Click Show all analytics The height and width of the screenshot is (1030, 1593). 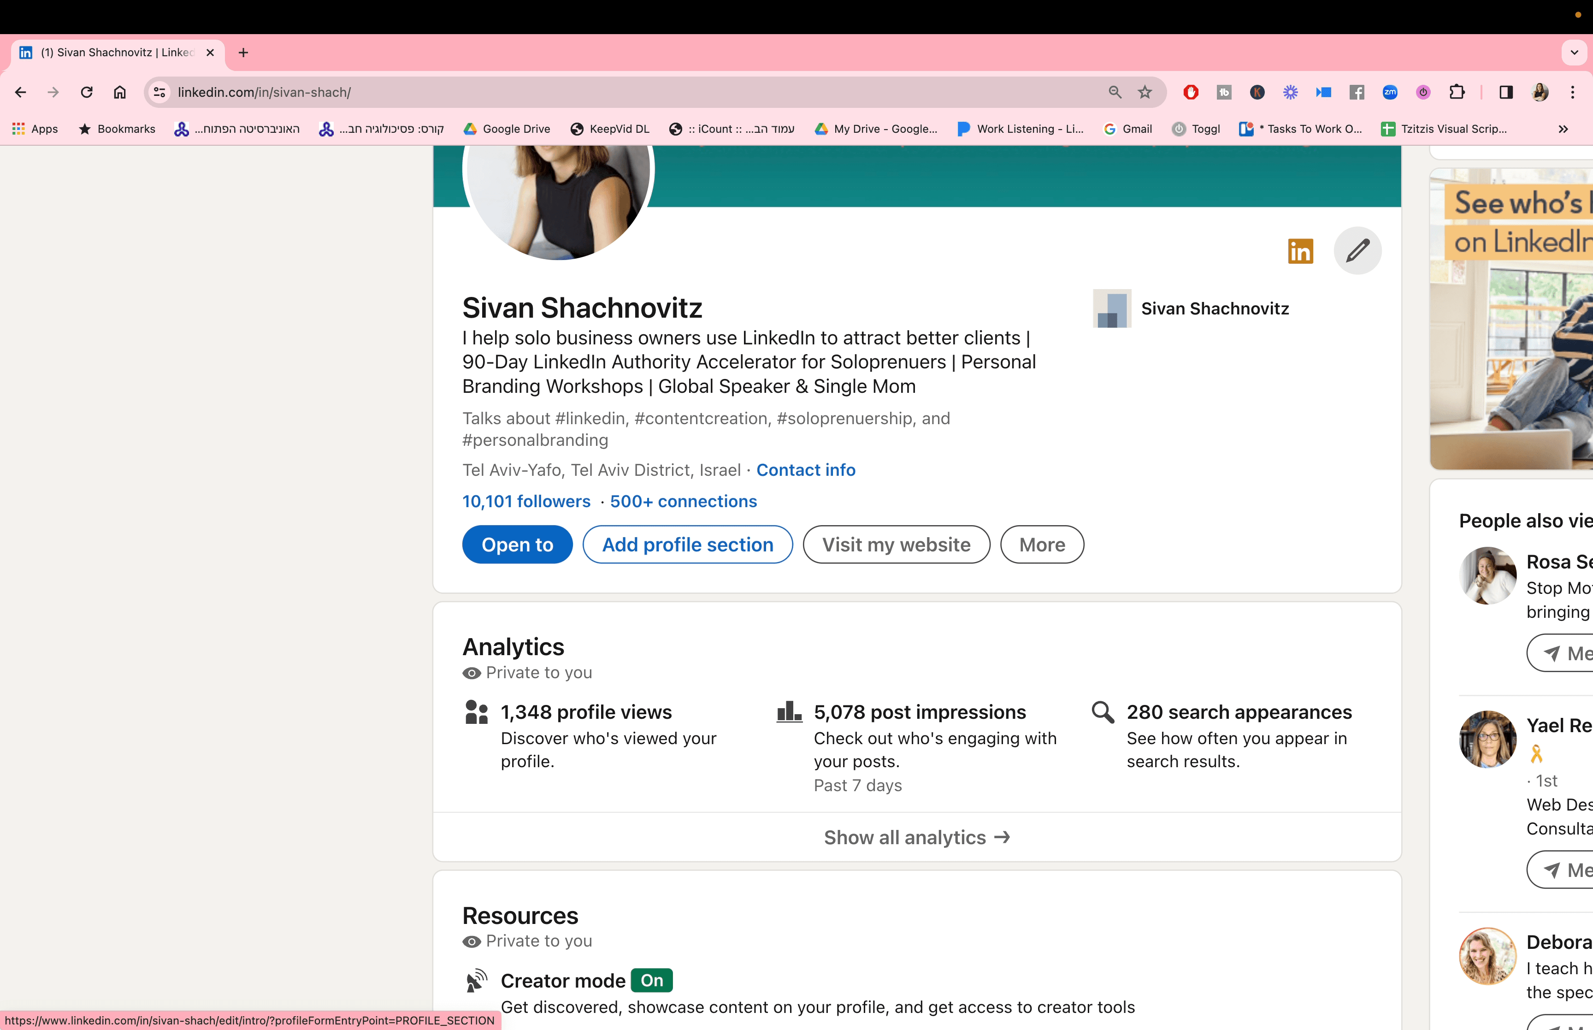(x=916, y=837)
